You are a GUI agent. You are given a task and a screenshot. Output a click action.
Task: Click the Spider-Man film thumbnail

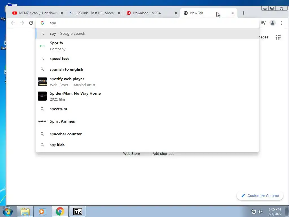tap(42, 96)
